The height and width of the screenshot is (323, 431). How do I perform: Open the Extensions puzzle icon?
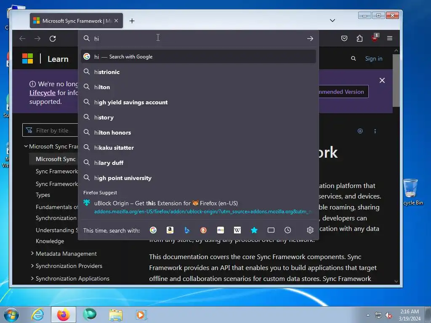coord(359,38)
